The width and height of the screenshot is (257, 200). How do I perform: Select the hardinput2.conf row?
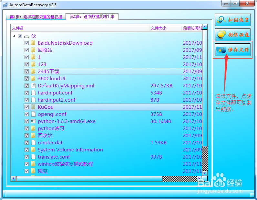click(113, 100)
